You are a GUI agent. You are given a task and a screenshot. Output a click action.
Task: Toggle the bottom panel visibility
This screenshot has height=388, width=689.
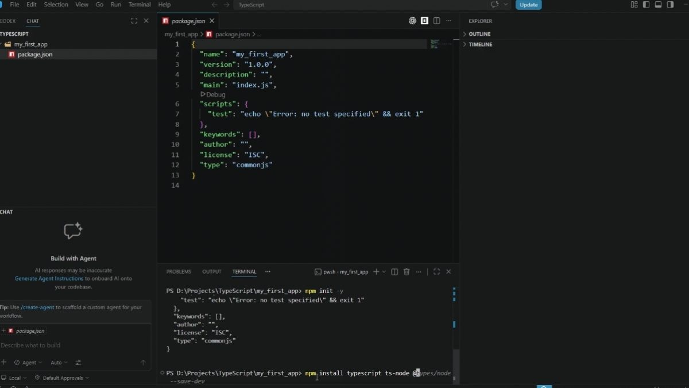(659, 5)
